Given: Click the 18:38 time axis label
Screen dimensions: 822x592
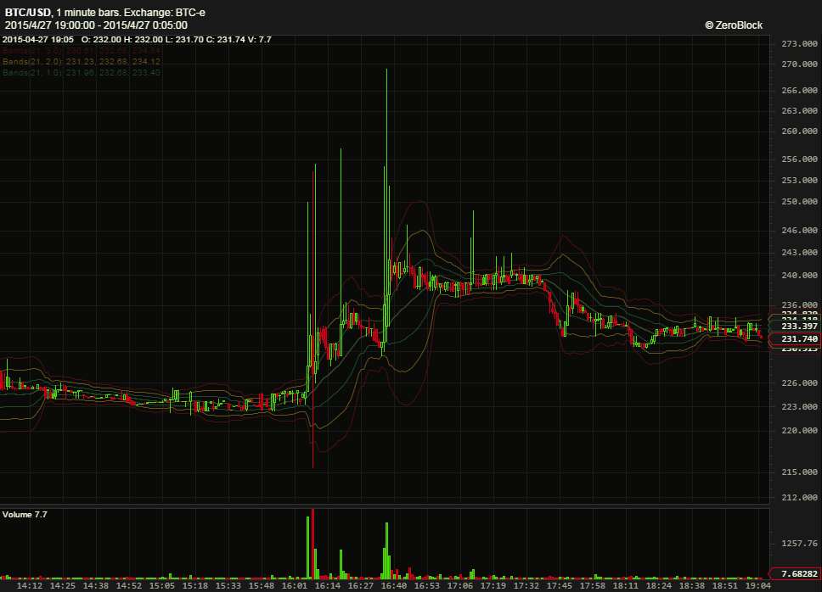Looking at the screenshot, I should tap(691, 586).
